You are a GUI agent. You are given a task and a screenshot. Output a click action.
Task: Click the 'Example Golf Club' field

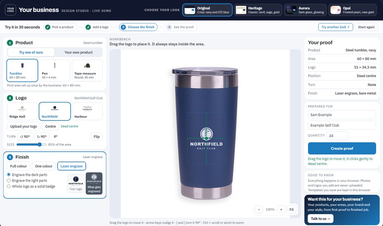click(342, 125)
